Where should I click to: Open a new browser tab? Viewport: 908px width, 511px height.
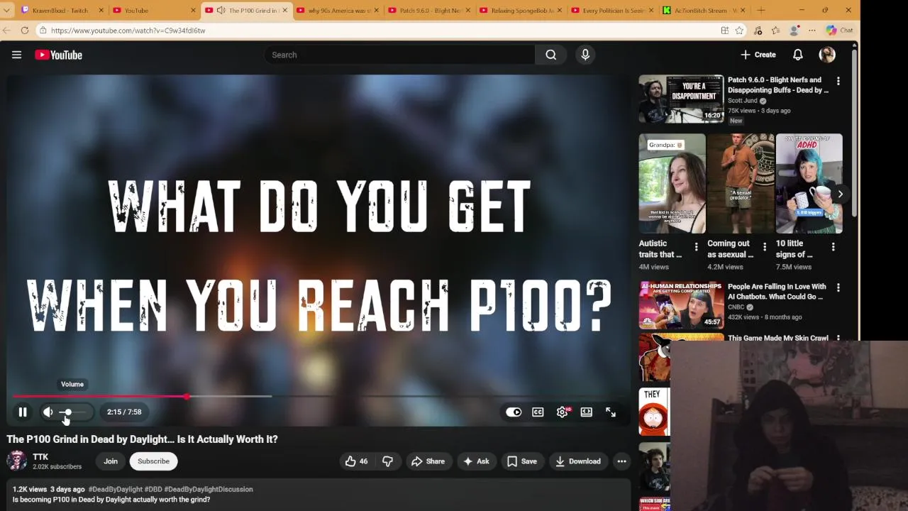coord(760,10)
